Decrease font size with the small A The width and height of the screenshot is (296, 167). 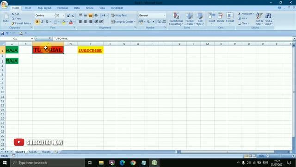click(x=73, y=15)
